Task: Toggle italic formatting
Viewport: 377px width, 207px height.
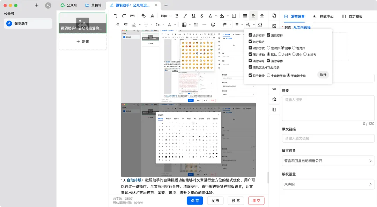Action: [x=185, y=16]
